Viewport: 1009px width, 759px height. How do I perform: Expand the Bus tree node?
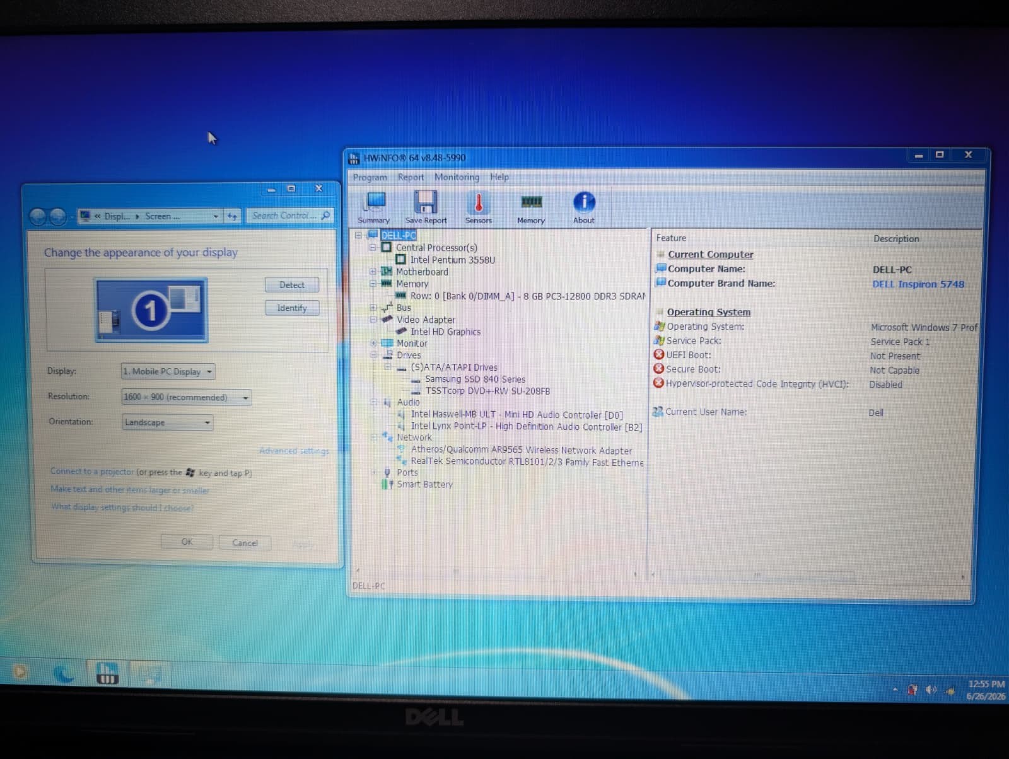click(373, 307)
